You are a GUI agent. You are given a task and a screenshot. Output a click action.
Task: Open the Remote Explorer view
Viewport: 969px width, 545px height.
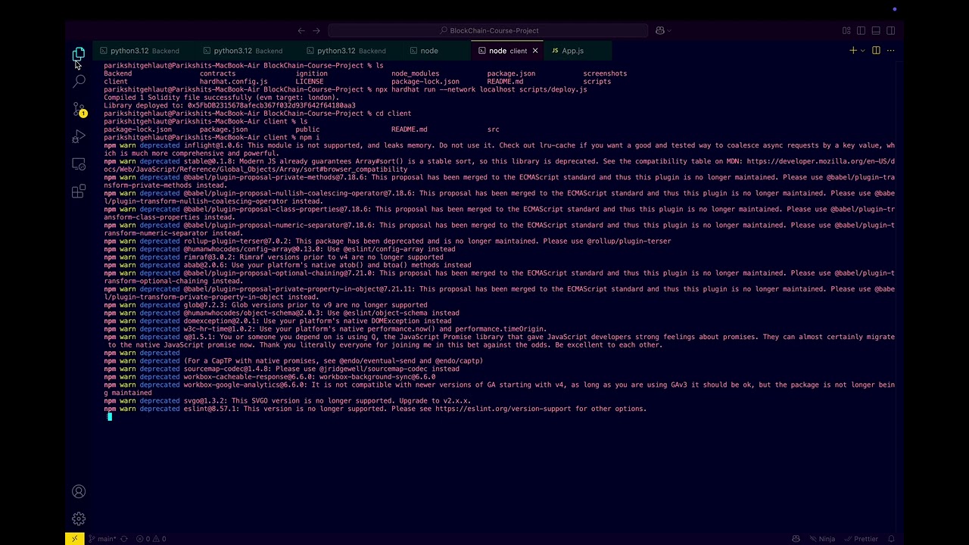pyautogui.click(x=79, y=163)
